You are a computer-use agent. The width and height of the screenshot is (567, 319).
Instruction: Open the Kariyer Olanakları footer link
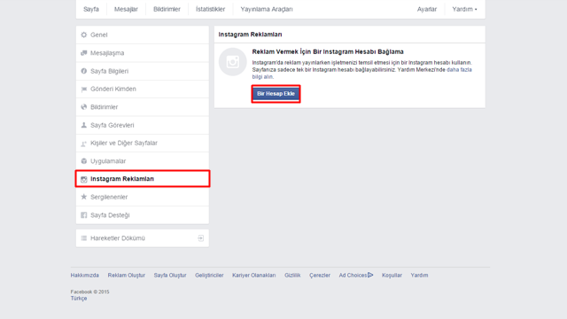pyautogui.click(x=254, y=276)
